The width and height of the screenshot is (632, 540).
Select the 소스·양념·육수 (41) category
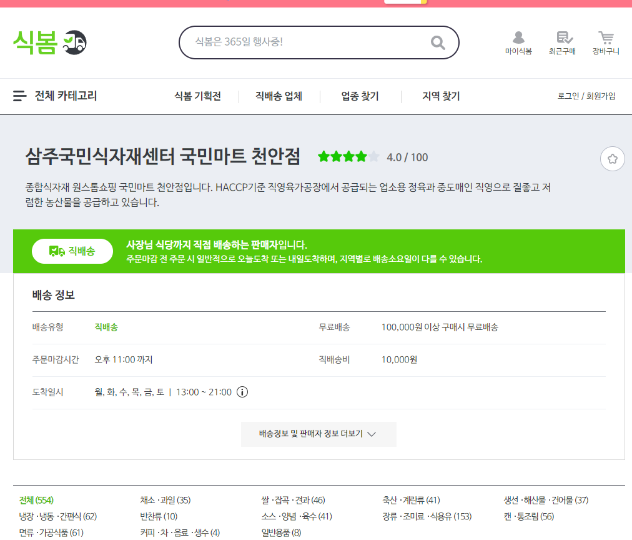[297, 516]
